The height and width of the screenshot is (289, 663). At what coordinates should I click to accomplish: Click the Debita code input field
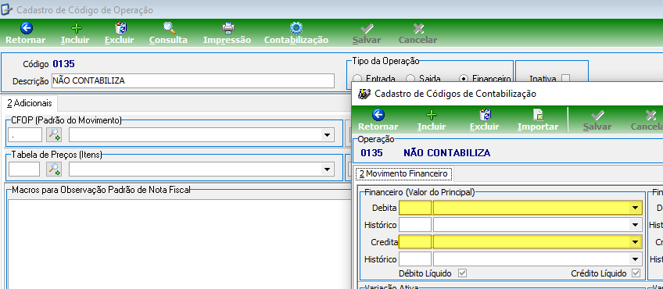[415, 208]
